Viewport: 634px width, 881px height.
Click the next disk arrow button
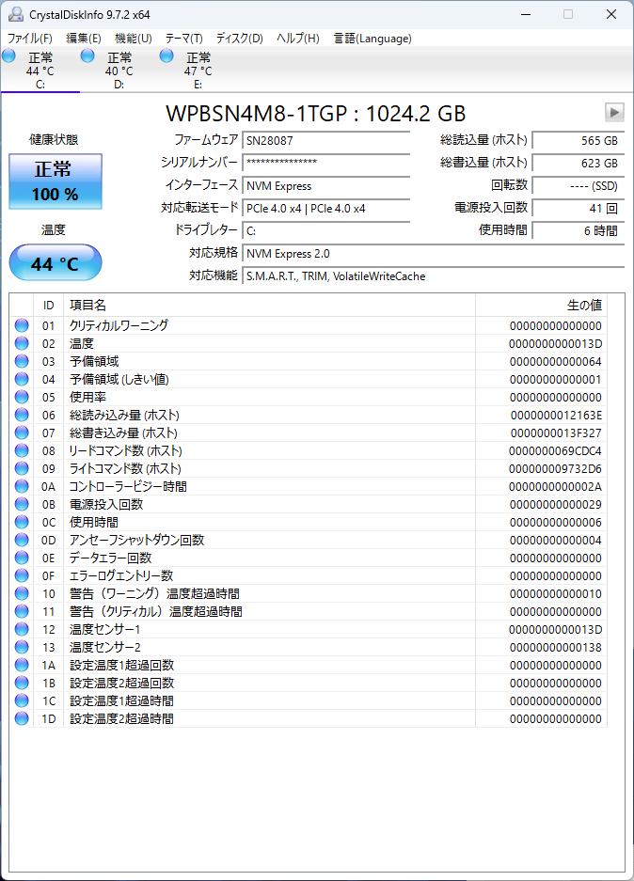(614, 113)
